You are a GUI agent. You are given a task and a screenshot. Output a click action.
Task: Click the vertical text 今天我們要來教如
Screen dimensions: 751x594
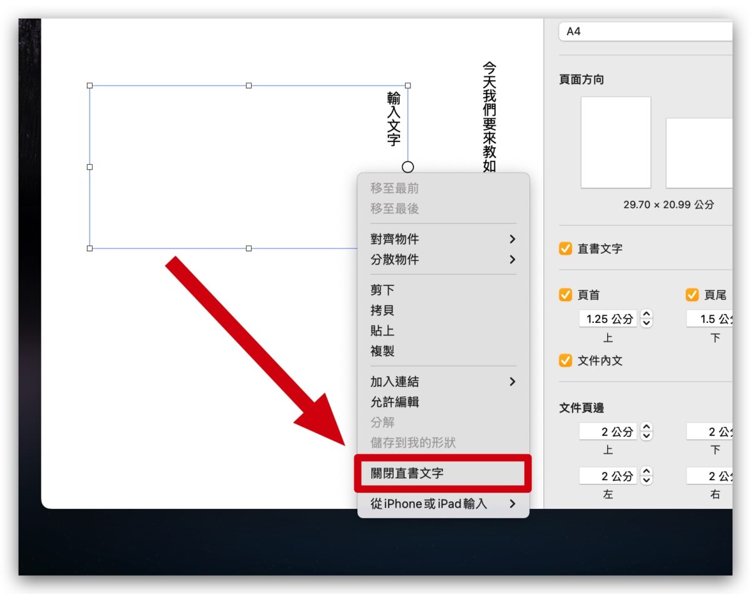489,117
